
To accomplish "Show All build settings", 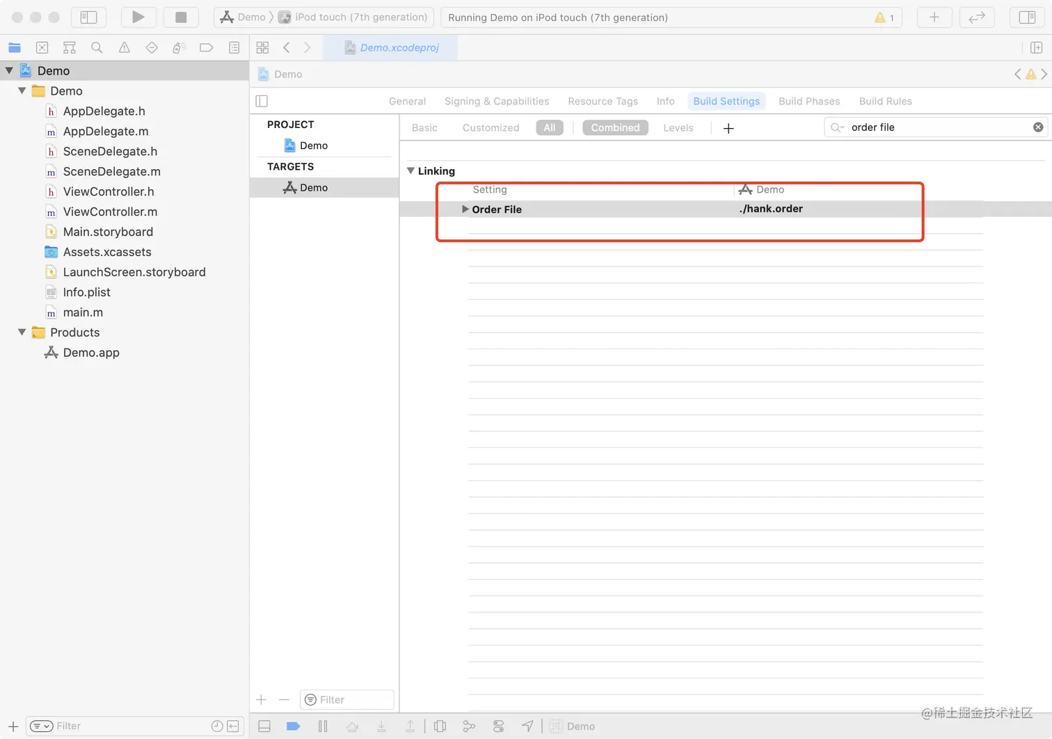I will tap(550, 127).
